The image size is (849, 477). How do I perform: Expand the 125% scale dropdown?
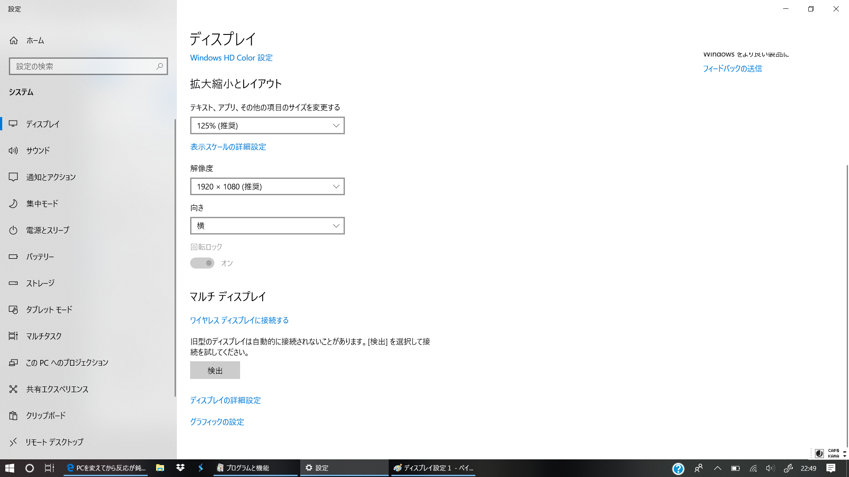(267, 126)
